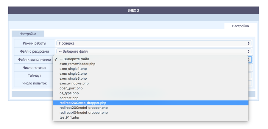
Task: Pick os_type.php from the list
Action: [x=69, y=93]
